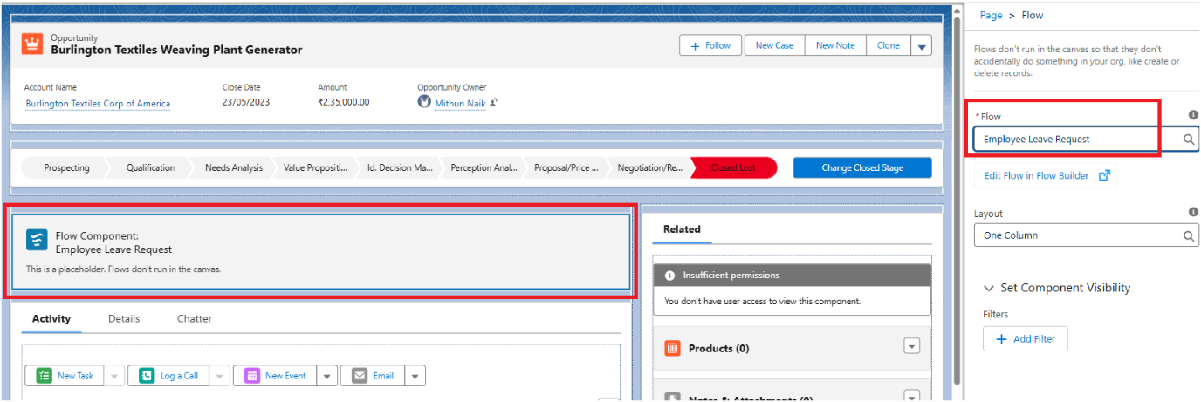Select the Closed Lost stage
1201x402 pixels.
tap(733, 167)
